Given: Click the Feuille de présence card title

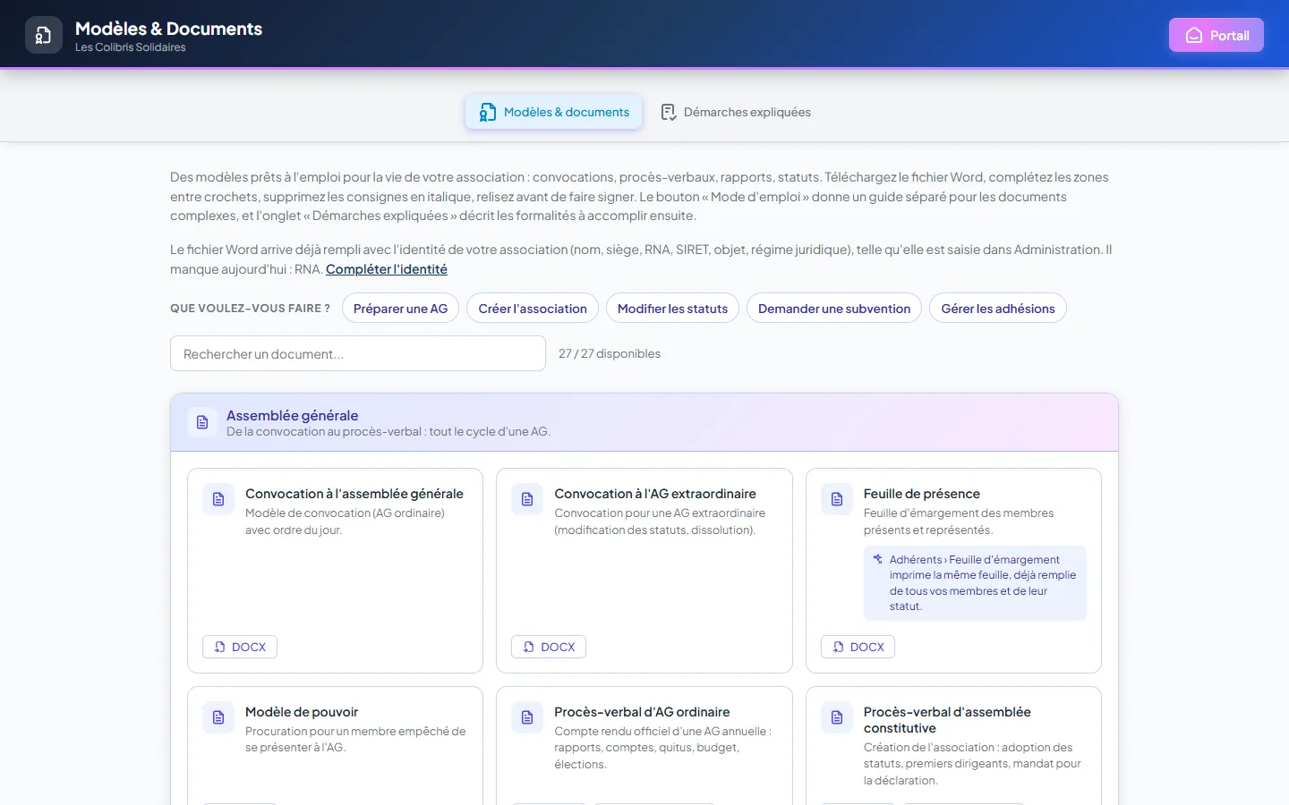Looking at the screenshot, I should (922, 494).
